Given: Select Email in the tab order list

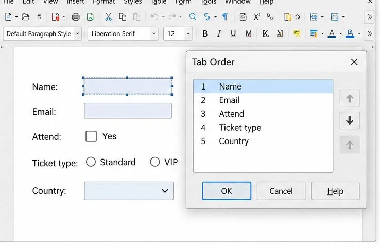Looking at the screenshot, I should tap(263, 100).
